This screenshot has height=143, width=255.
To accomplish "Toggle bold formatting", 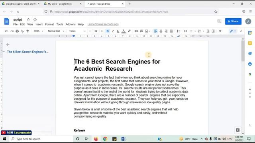I will [x=108, y=31].
